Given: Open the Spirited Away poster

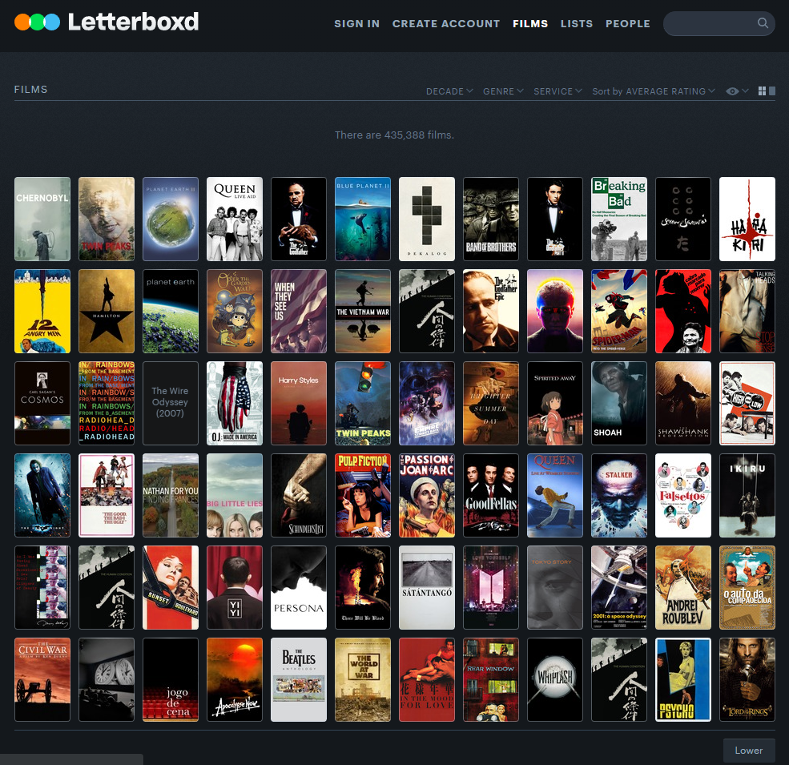Looking at the screenshot, I should 555,403.
